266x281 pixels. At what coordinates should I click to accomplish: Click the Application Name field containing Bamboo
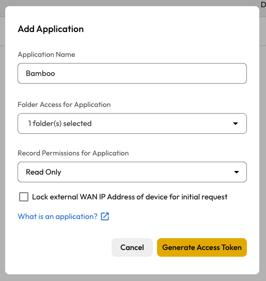tap(132, 73)
